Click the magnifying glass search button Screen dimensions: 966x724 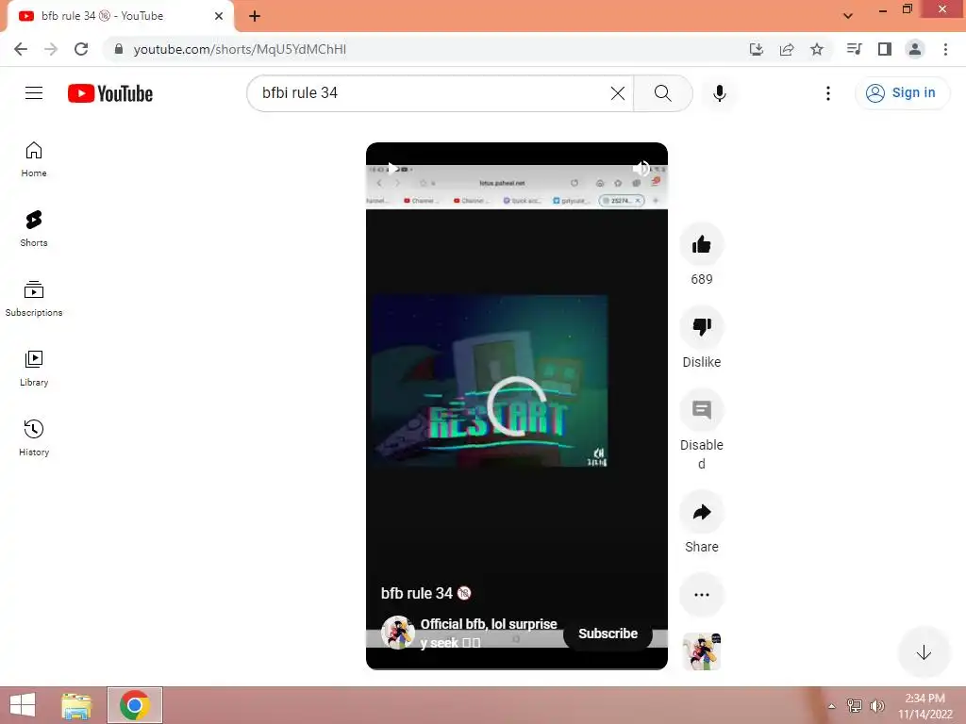663,93
